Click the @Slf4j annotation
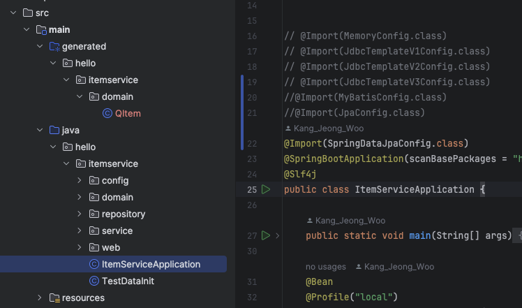Screen dimensions: 522x308 (x=300, y=174)
